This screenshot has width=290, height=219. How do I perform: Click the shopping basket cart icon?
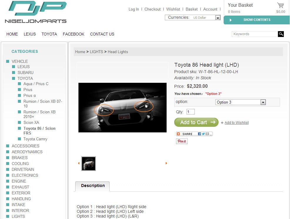click(280, 5)
